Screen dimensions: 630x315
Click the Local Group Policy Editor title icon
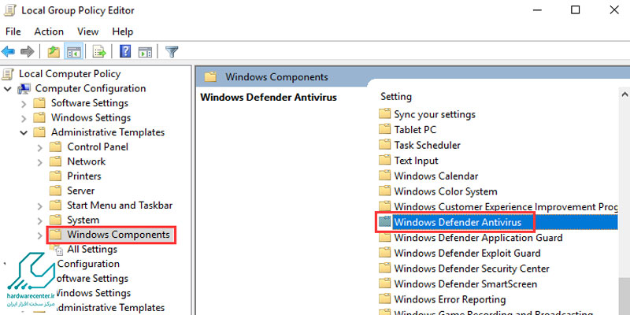[9, 10]
